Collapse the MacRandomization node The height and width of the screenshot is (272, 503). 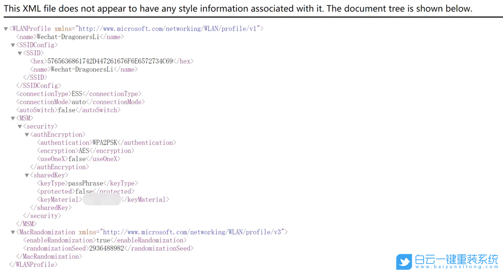coord(13,232)
